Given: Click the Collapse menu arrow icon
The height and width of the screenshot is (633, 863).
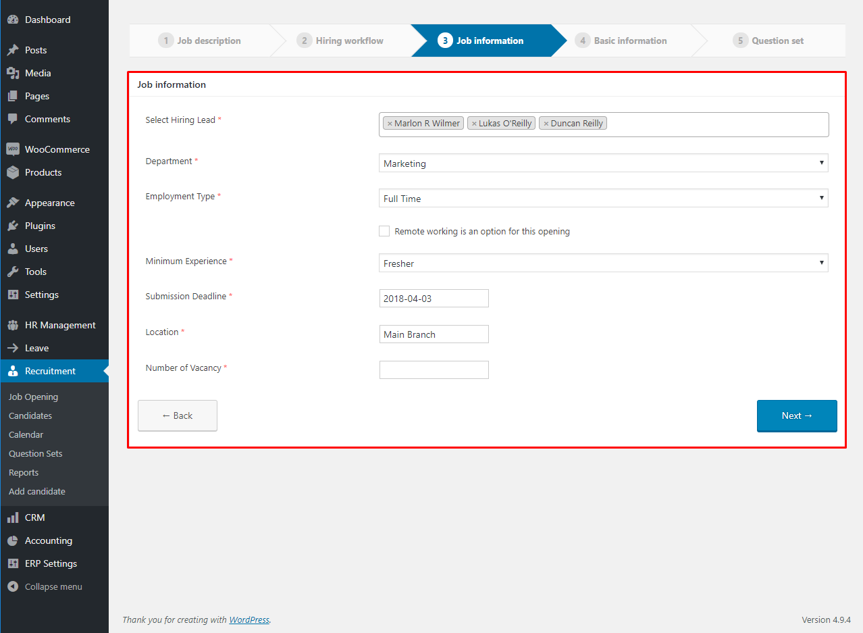Looking at the screenshot, I should (x=13, y=586).
